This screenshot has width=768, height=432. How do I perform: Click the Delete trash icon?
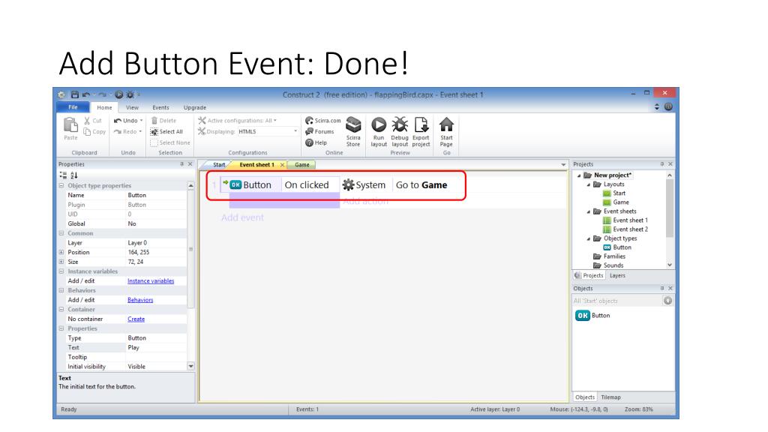coord(154,121)
